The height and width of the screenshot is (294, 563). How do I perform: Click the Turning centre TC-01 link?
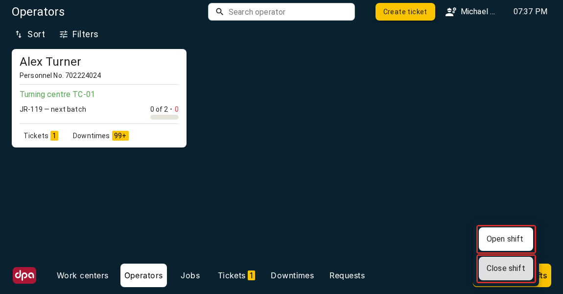(x=57, y=94)
